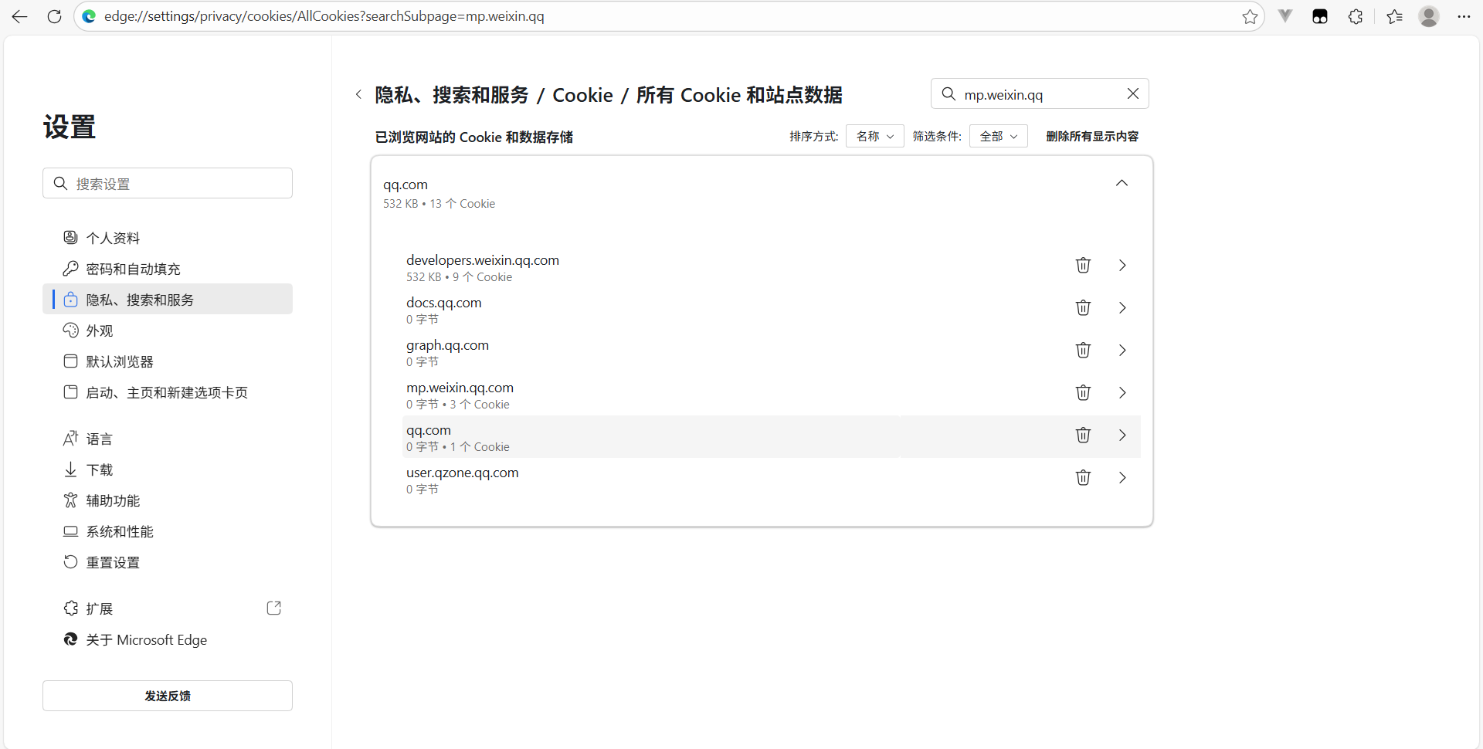
Task: Open 语言 settings section
Action: [168, 439]
